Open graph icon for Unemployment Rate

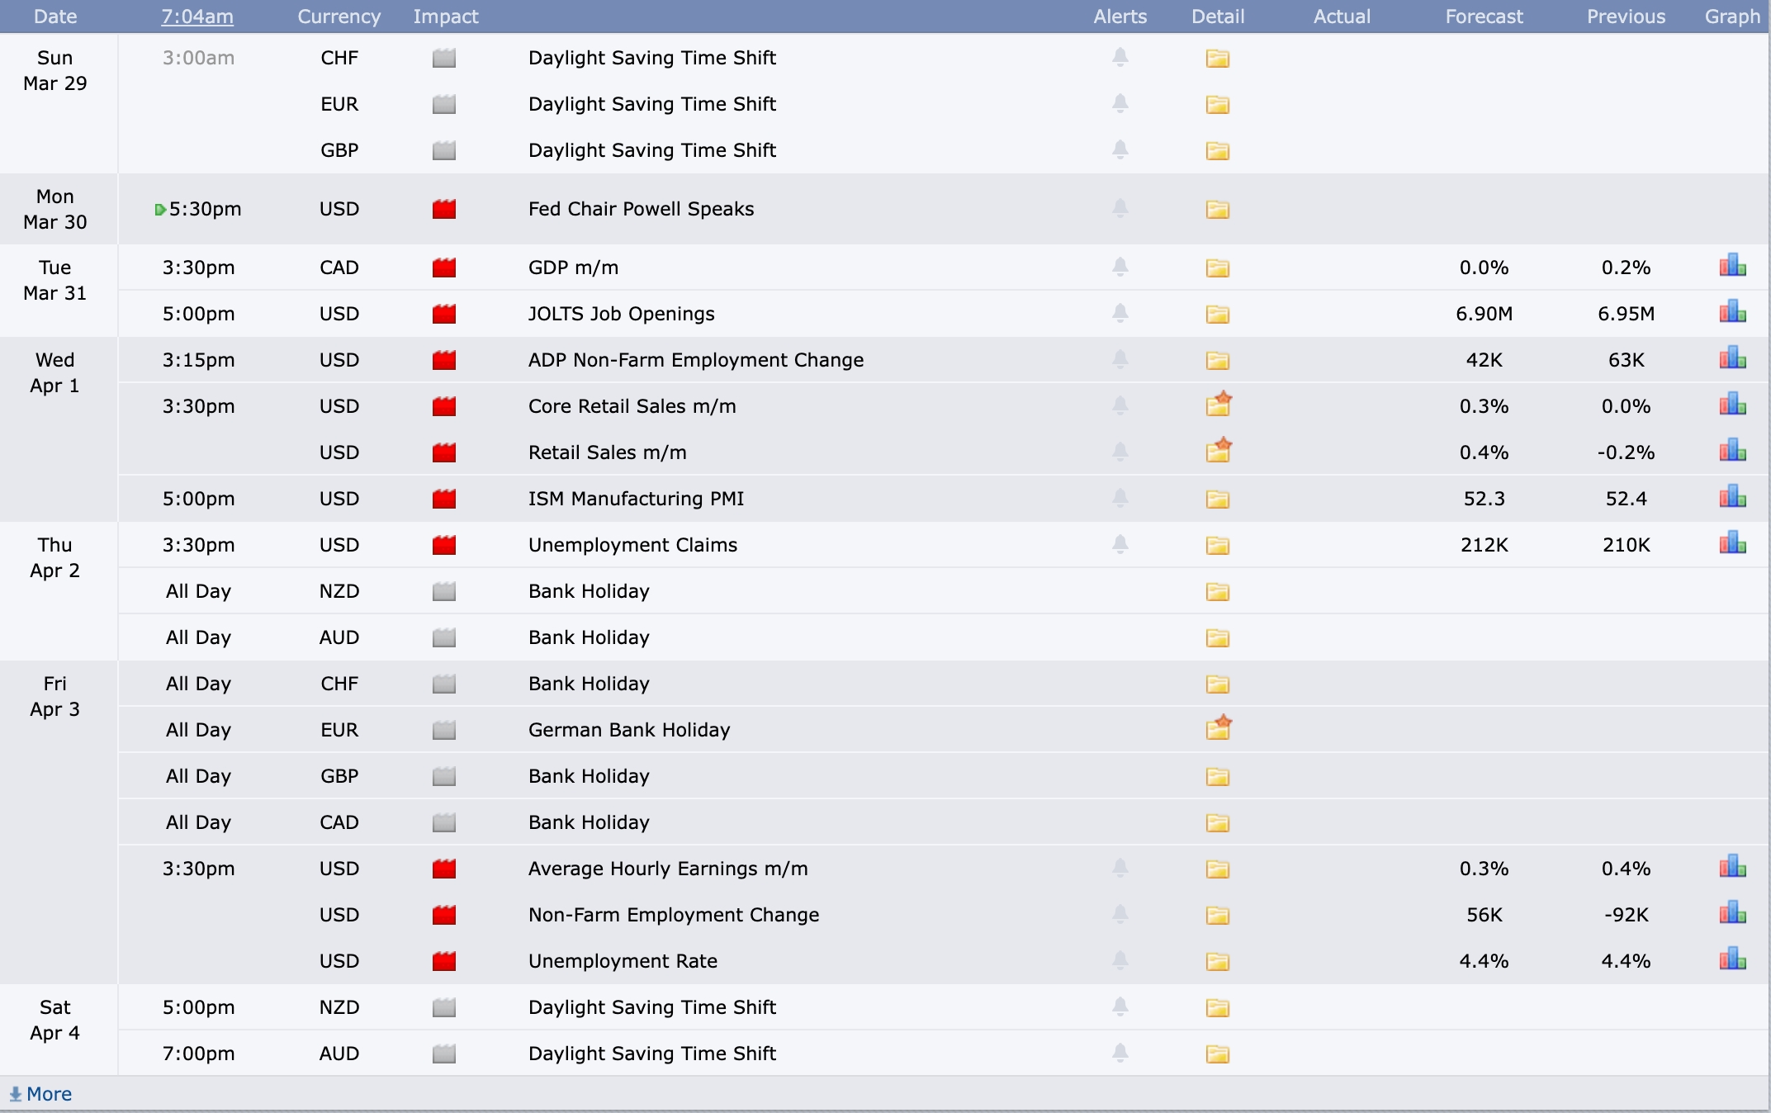pyautogui.click(x=1732, y=960)
